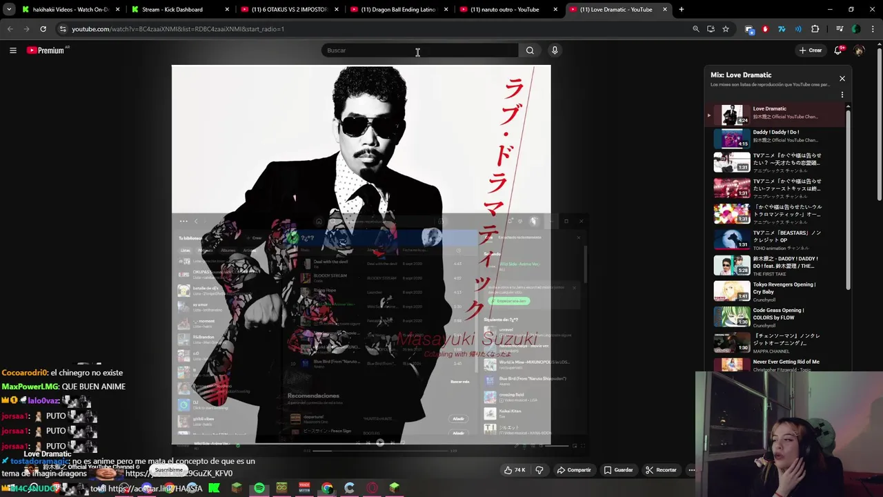
Task: Open Chrome media controls icon
Action: pyautogui.click(x=840, y=29)
